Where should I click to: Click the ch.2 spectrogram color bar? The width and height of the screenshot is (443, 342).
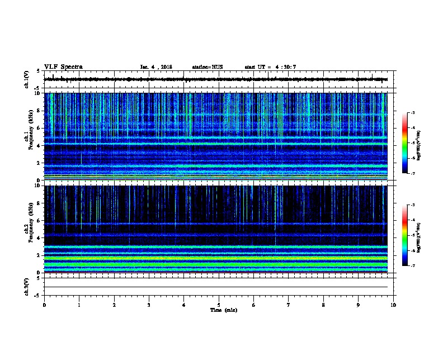pos(405,235)
